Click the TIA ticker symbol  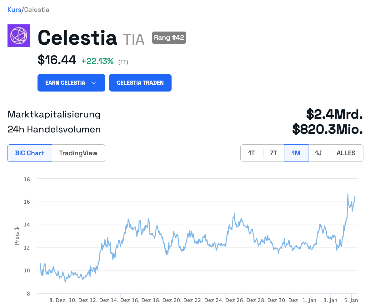(134, 40)
